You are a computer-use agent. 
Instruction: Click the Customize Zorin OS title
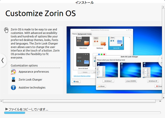pyautogui.click(x=40, y=13)
